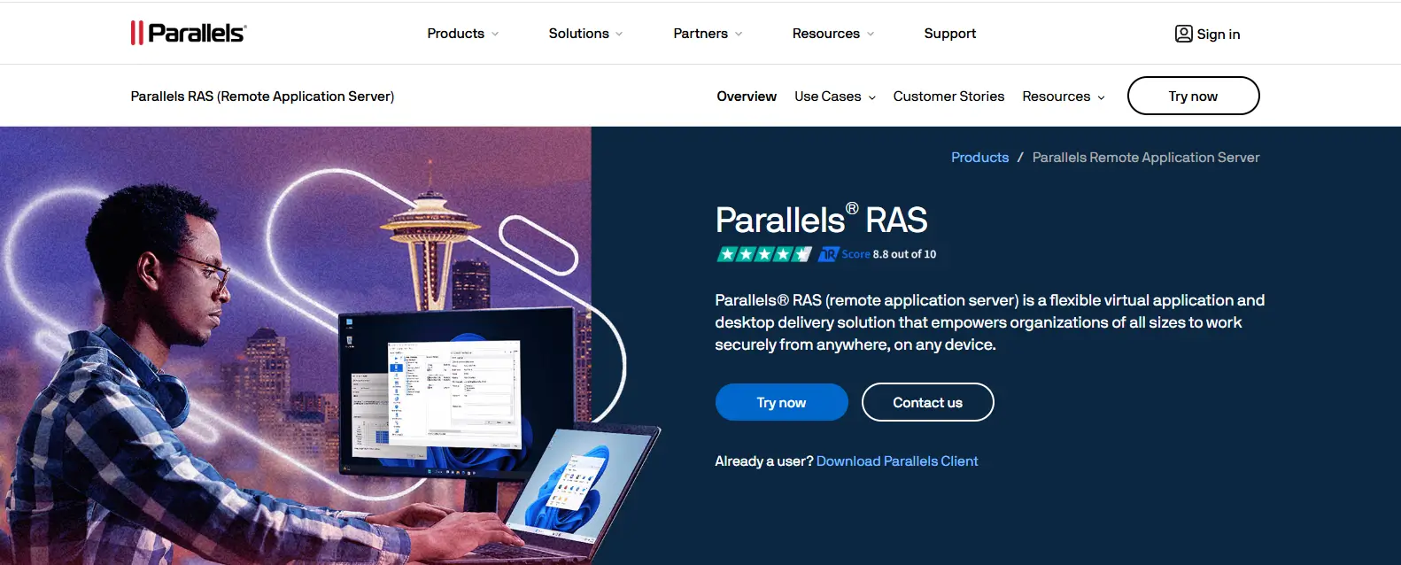Expand the Partners chevron
Viewport: 1401px width, 565px height.
pyautogui.click(x=739, y=34)
